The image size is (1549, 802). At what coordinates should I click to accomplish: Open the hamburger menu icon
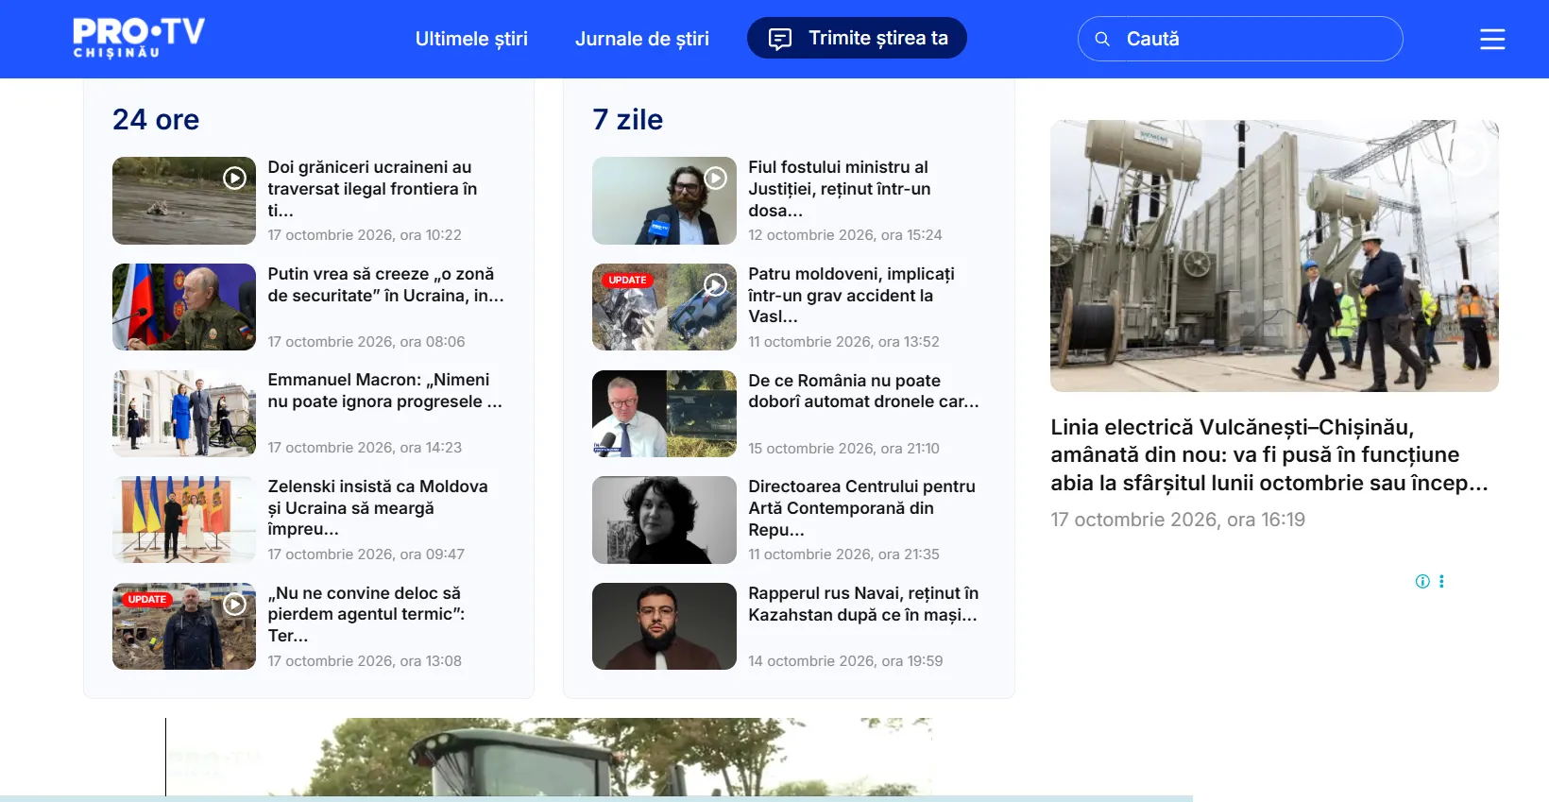[x=1492, y=39]
